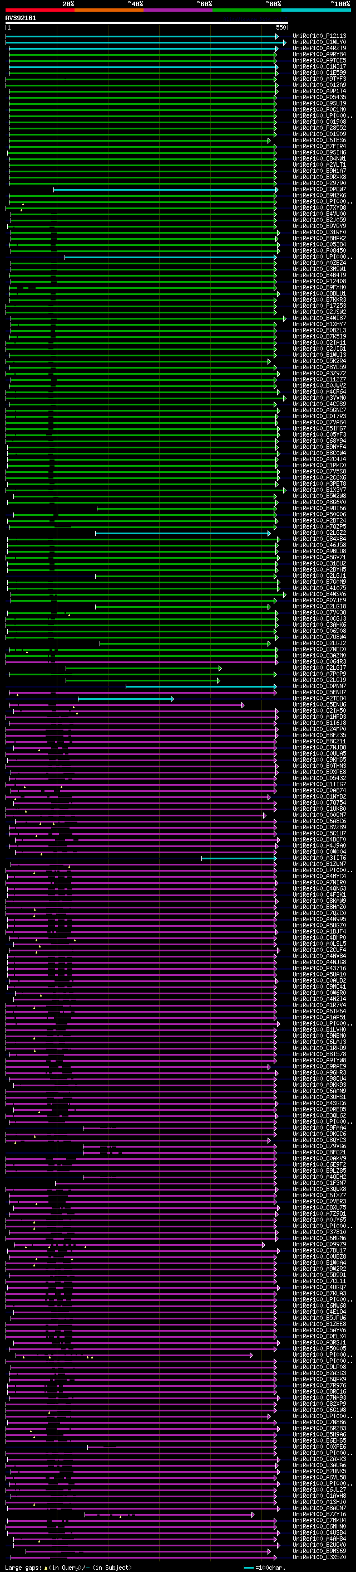Select the UniRef100_A2BYH5 label
356x1572 pixels.
(319, 570)
